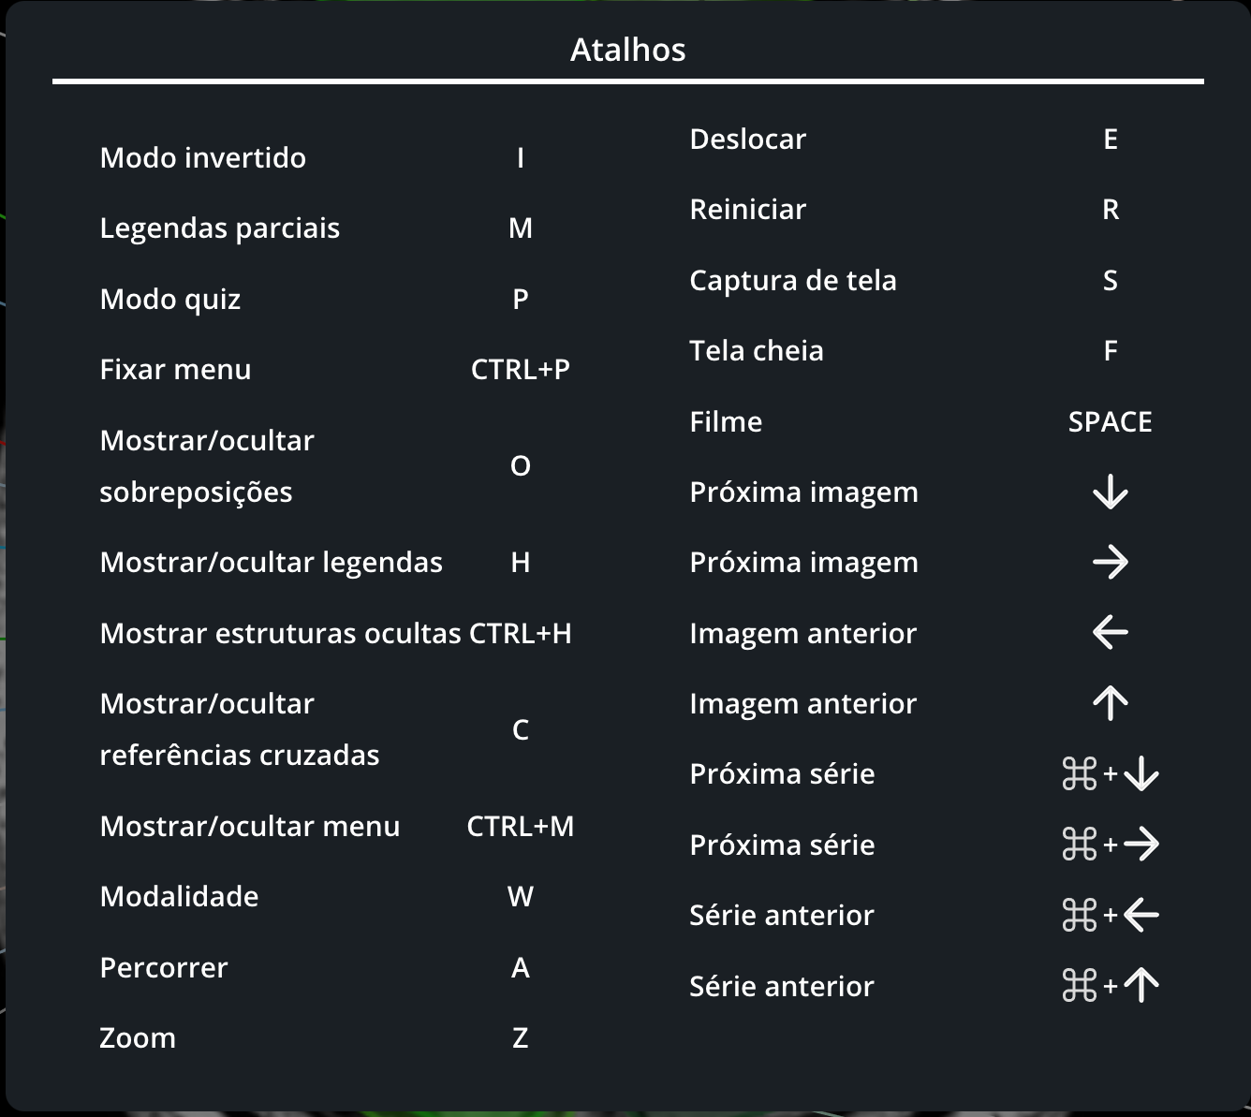Expand the Mostrar/ocultar sobreposições row
The height and width of the screenshot is (1117, 1251).
coord(207,465)
